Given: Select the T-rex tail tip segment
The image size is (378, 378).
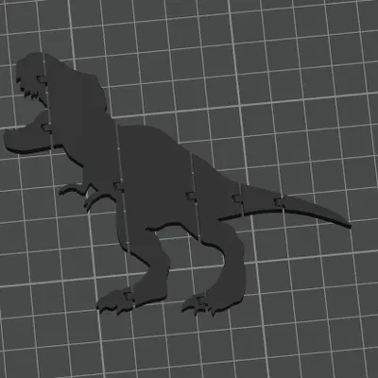Looking at the screenshot, I should pyautogui.click(x=315, y=211).
